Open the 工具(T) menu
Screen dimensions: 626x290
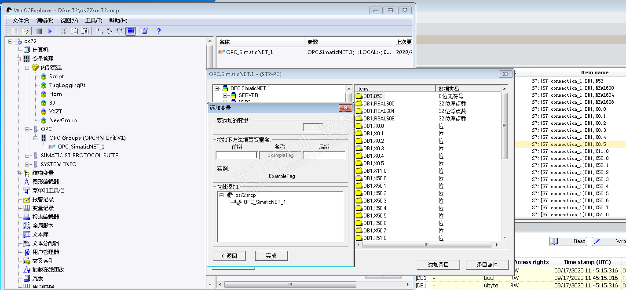tap(94, 21)
